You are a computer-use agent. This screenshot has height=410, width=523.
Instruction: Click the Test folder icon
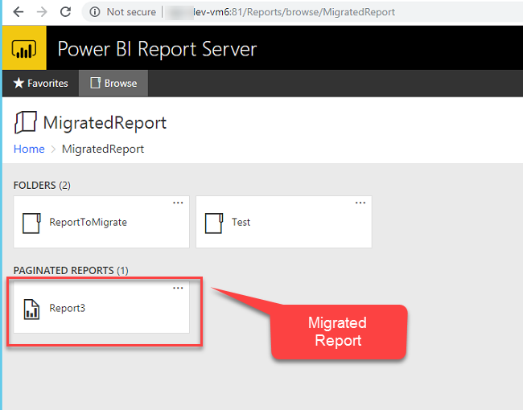point(214,223)
